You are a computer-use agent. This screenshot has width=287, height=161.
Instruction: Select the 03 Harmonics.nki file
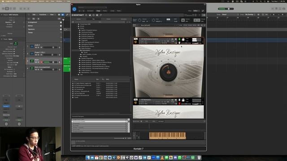(x=79, y=87)
